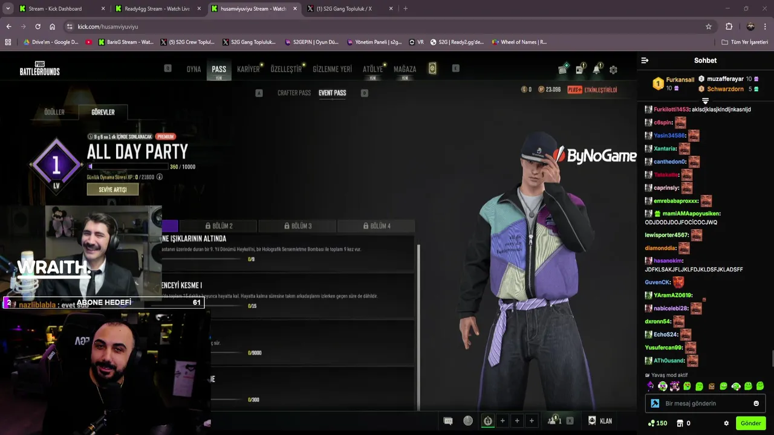Viewport: 774px width, 435px height.
Task: Click the info icon beside Günlük Oynama Süresi
Action: click(160, 177)
